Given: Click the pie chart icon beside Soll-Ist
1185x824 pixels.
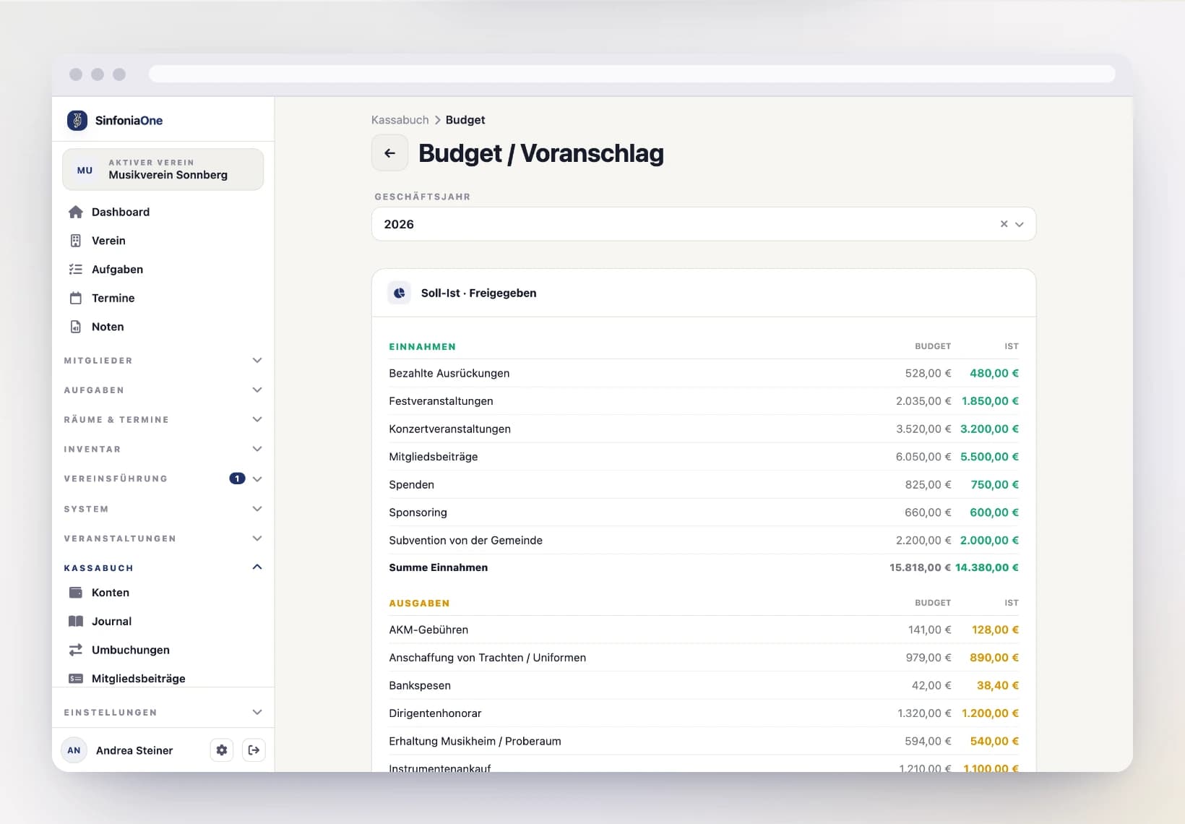Looking at the screenshot, I should [x=400, y=293].
